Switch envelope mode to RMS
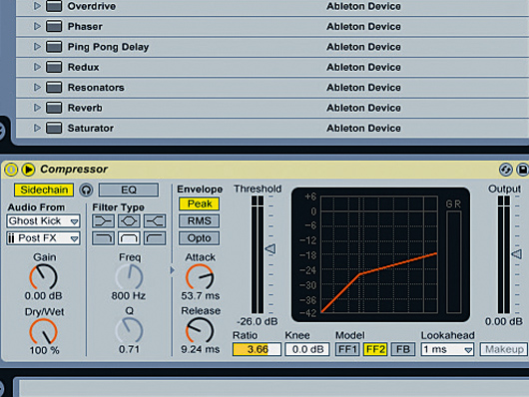This screenshot has height=397, width=529. tap(199, 220)
